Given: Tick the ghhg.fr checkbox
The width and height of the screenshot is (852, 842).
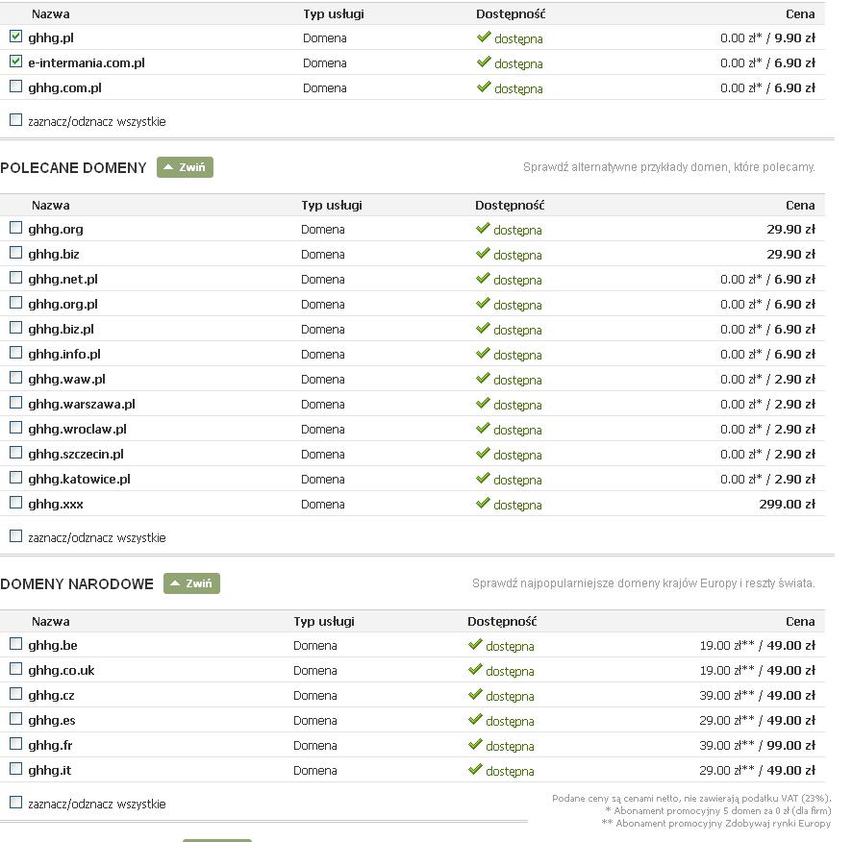Looking at the screenshot, I should (x=15, y=744).
